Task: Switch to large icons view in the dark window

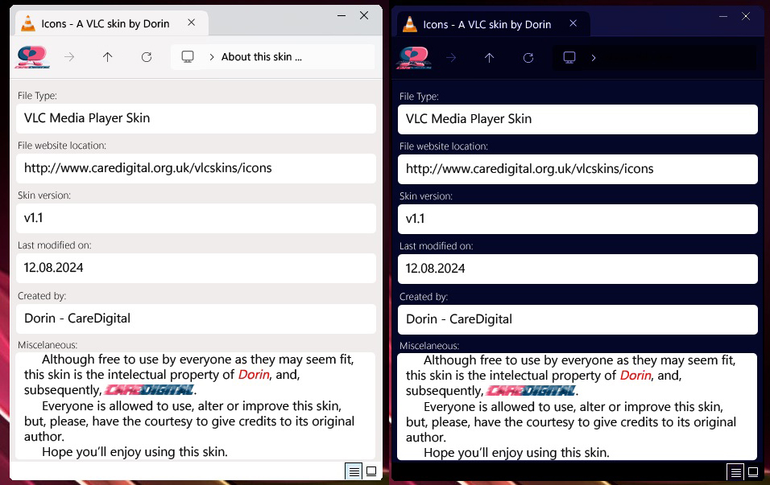Action: (x=753, y=472)
